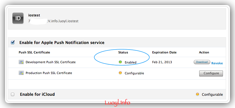Image resolution: width=235 pixels, height=108 pixels.
Task: Click the orange indicator in the iCloud row
Action: point(198,94)
